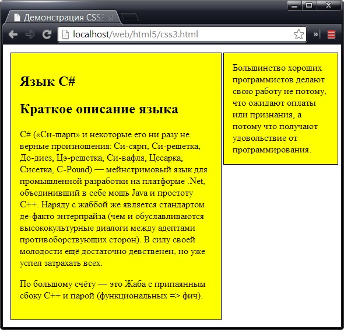
Task: Close the browser window
Action: [x=328, y=5]
